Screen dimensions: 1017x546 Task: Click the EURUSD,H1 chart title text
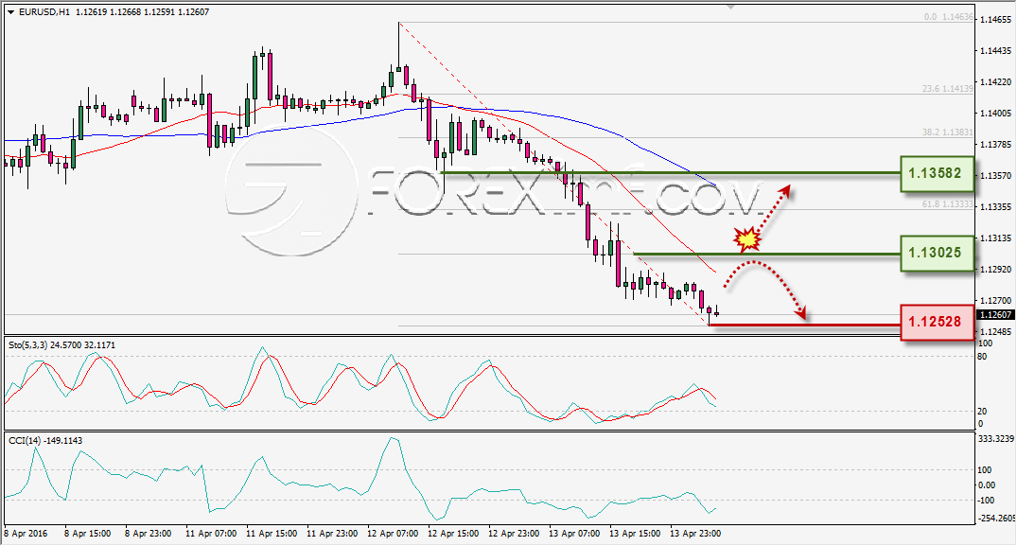[x=44, y=11]
